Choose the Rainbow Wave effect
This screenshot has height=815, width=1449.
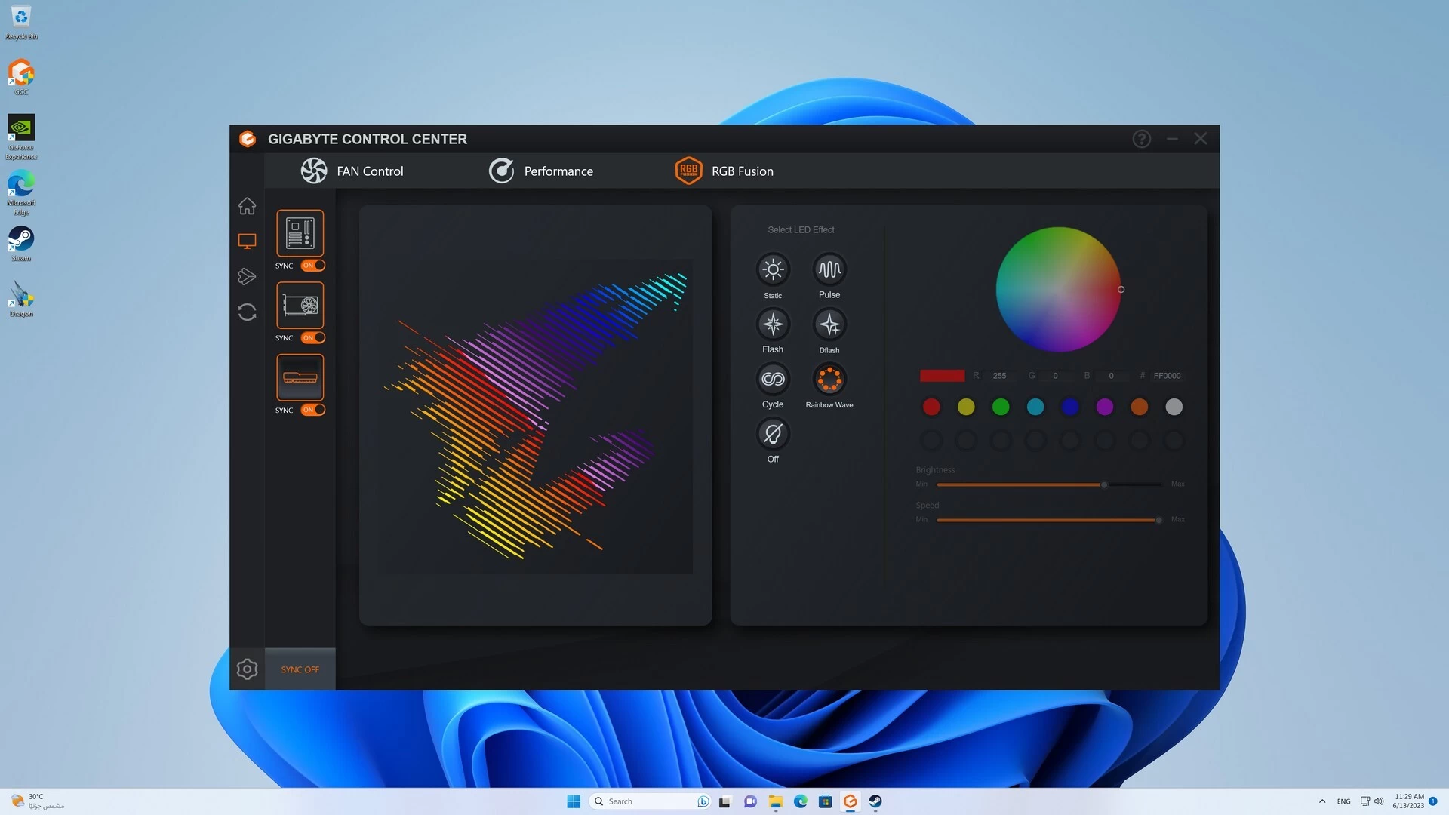(x=829, y=379)
